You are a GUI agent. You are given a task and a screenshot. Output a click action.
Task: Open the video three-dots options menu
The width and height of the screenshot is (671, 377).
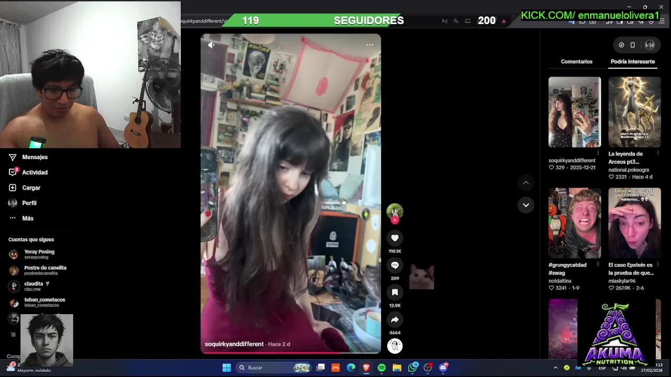point(370,45)
